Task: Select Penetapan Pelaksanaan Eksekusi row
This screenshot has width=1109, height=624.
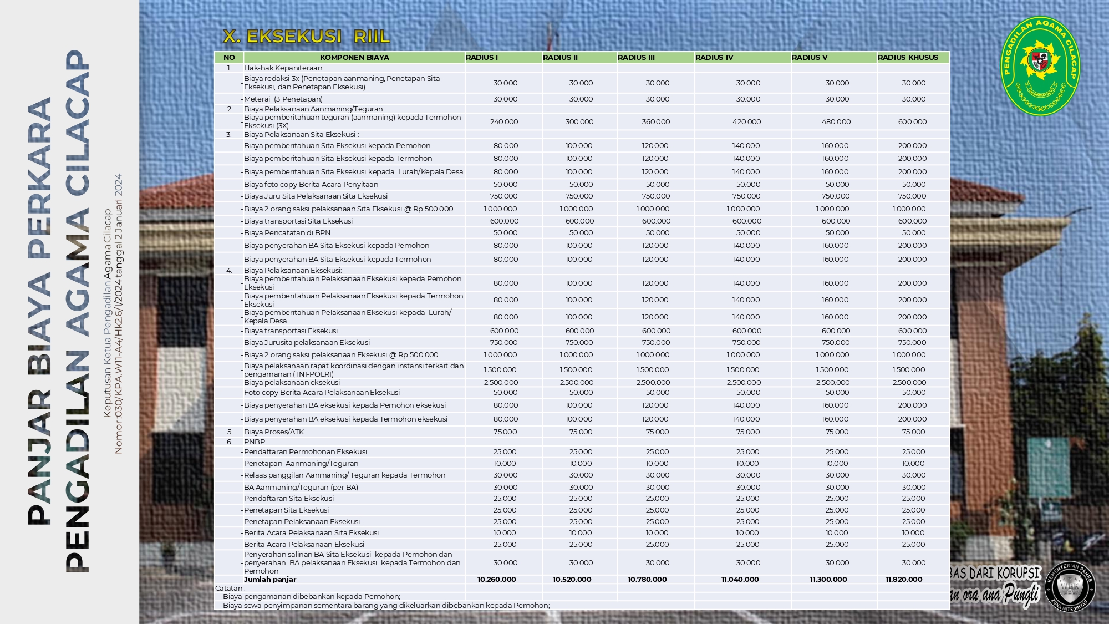Action: pyautogui.click(x=582, y=521)
